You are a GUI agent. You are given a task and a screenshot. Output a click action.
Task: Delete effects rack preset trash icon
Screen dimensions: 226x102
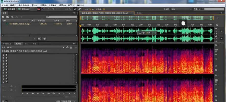71,47
